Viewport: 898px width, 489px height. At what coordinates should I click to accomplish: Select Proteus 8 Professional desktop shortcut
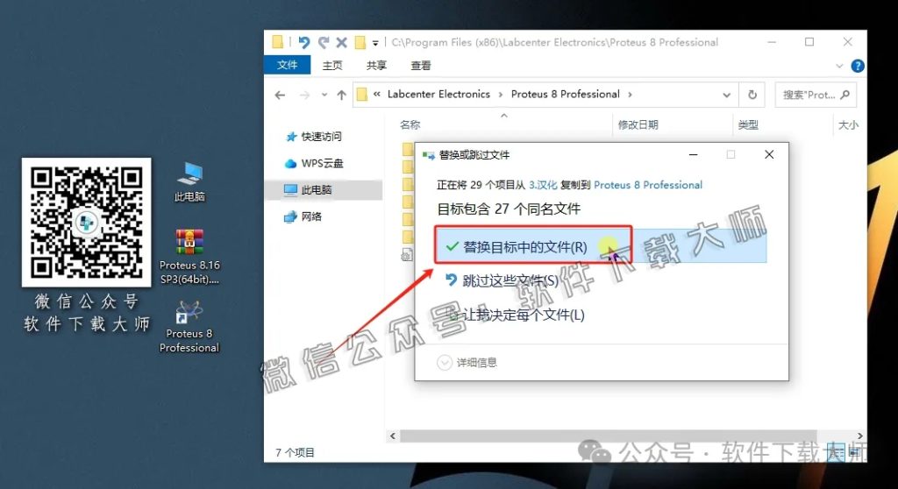point(189,327)
